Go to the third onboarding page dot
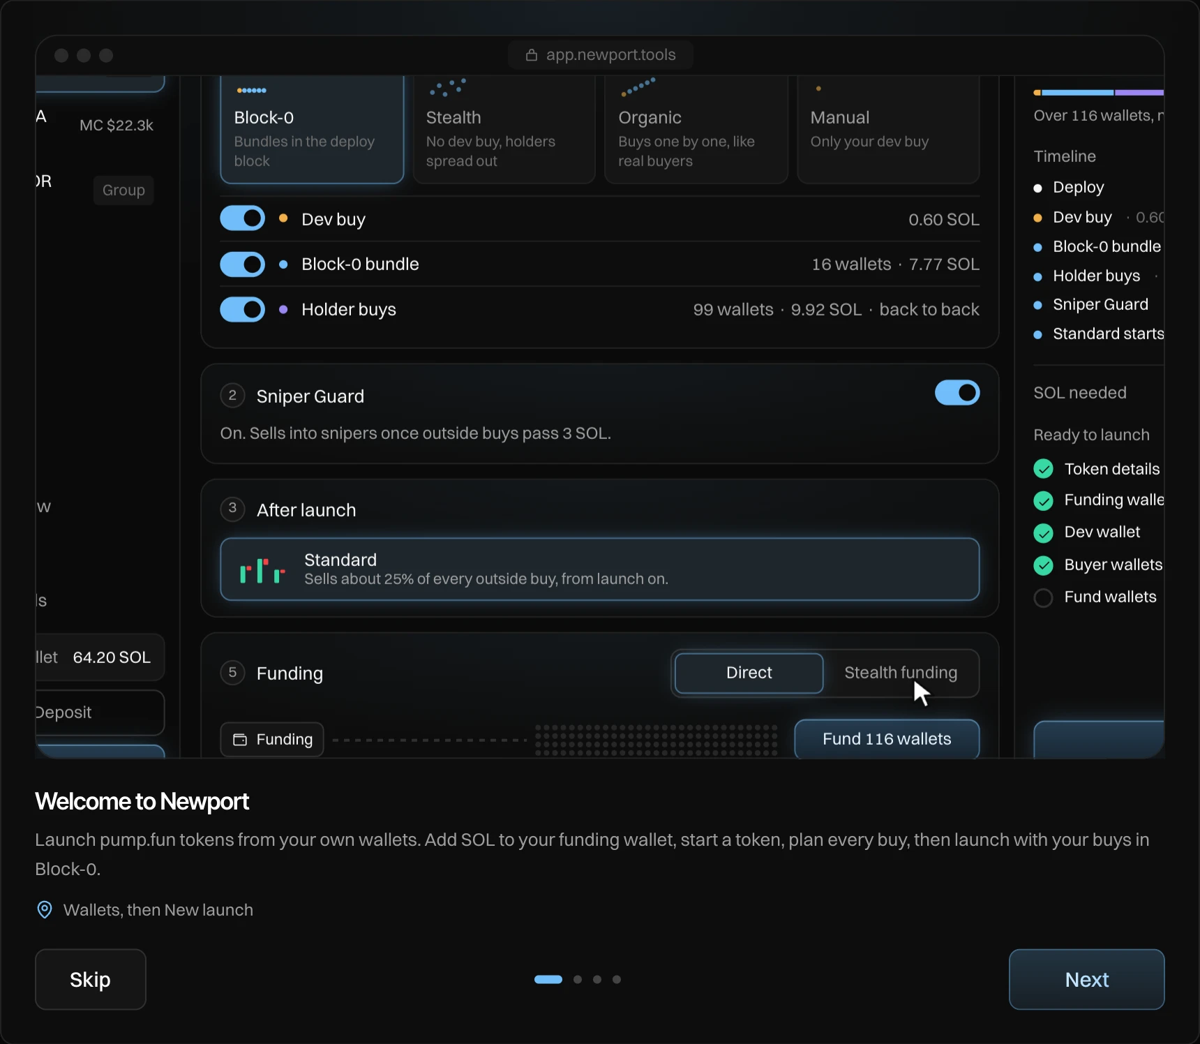Viewport: 1200px width, 1044px height. click(597, 979)
